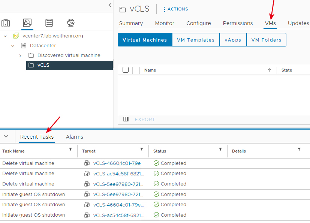Click VM icon beside Delete task vCLS-ac54c58f

click(x=87, y=174)
